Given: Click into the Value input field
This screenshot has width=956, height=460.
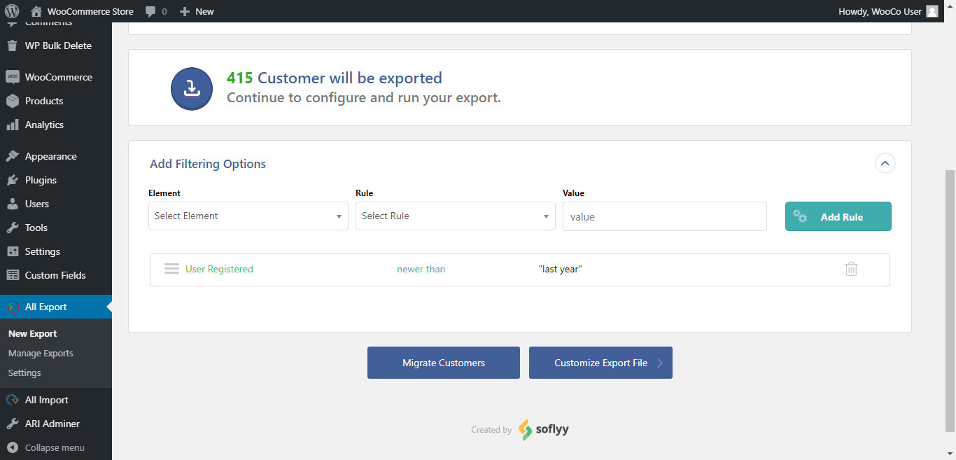Looking at the screenshot, I should 665,216.
